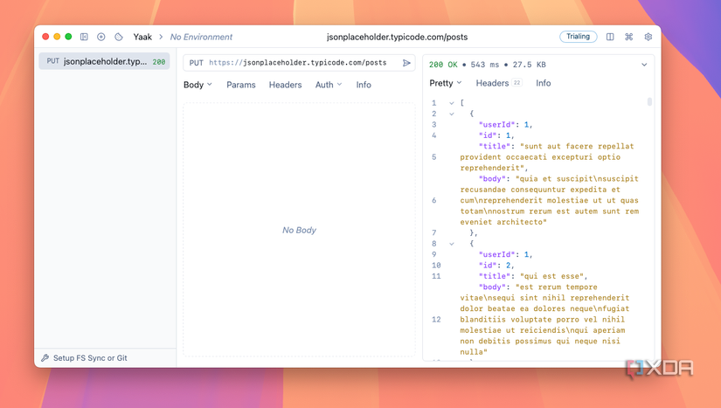Click the wrench icon next to Setup FS Sync
The image size is (721, 408).
pyautogui.click(x=45, y=358)
